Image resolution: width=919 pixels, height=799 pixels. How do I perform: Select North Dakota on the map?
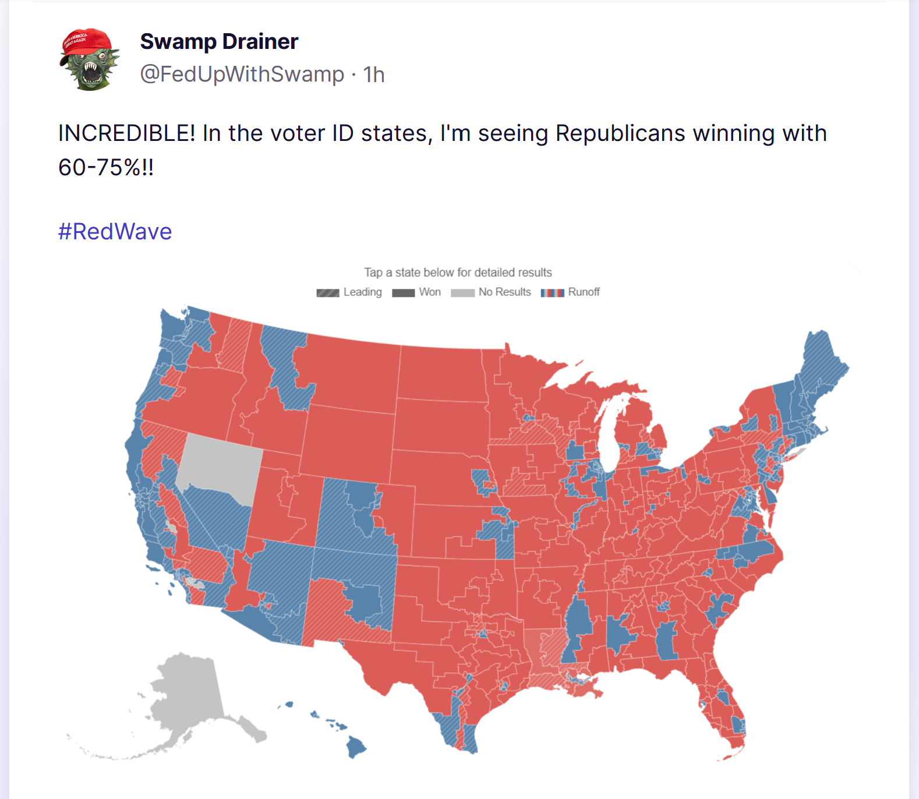click(442, 373)
